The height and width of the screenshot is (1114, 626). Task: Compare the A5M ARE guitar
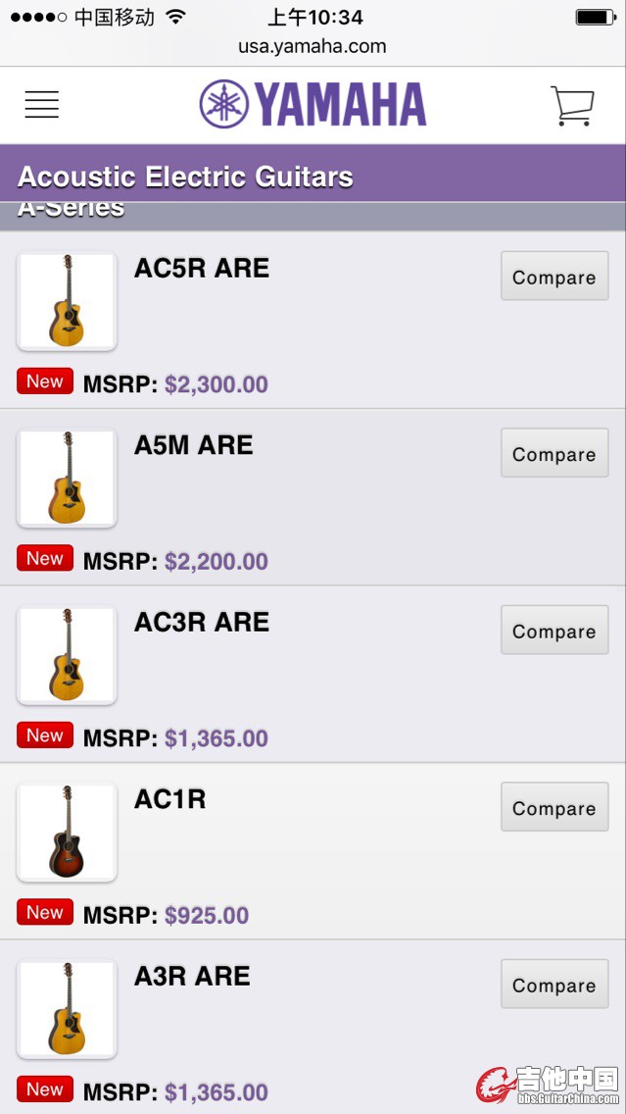pyautogui.click(x=554, y=453)
